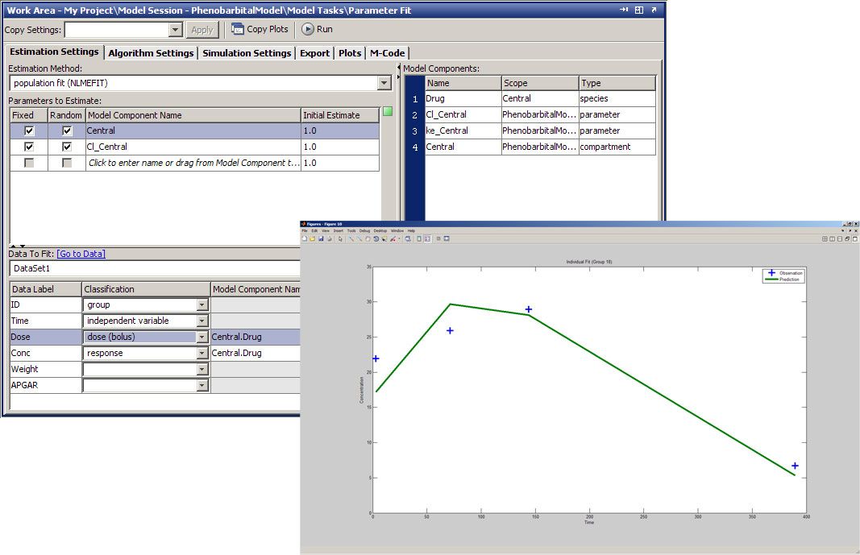Click the Go to Data link
The width and height of the screenshot is (860, 555).
81,254
